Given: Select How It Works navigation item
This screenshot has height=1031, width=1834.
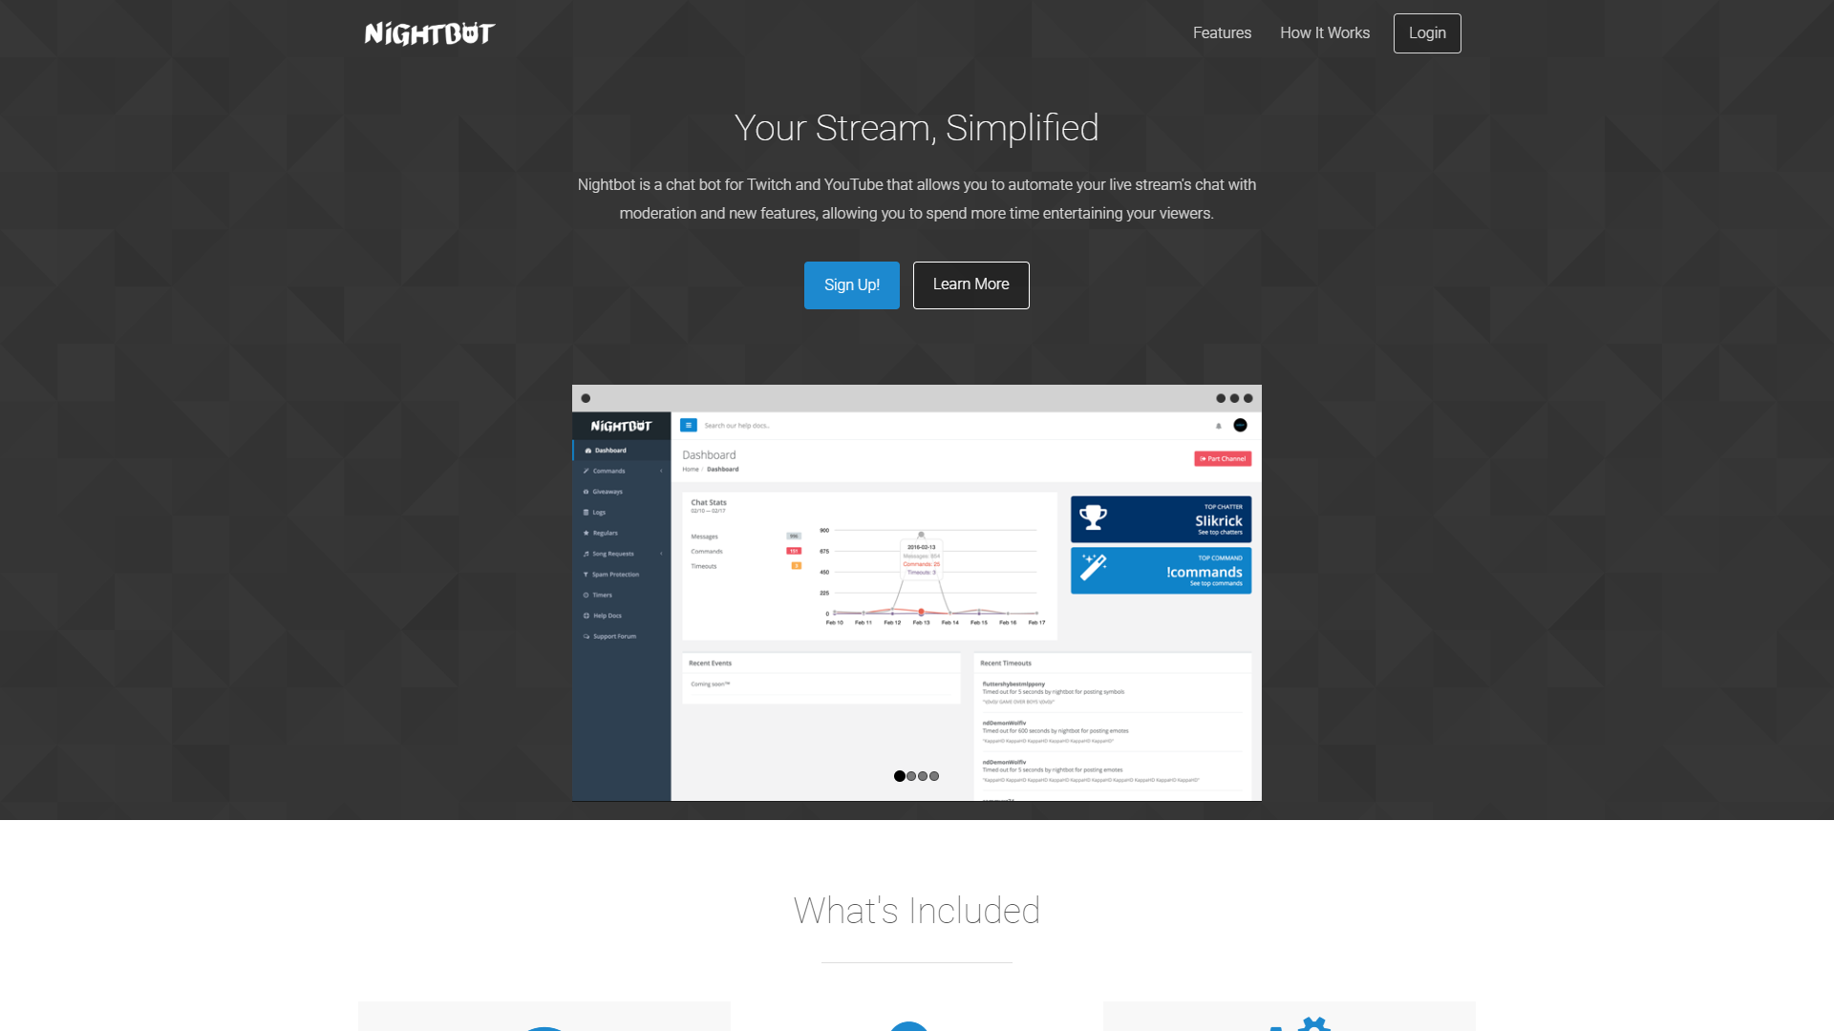Looking at the screenshot, I should [x=1324, y=32].
